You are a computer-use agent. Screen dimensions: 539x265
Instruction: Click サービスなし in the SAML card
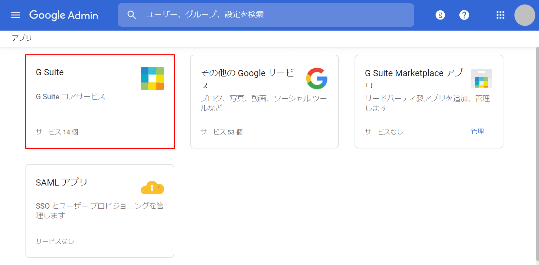(x=55, y=241)
